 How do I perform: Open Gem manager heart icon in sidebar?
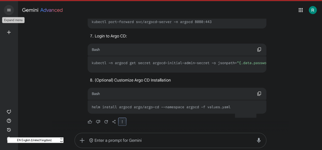[9, 112]
